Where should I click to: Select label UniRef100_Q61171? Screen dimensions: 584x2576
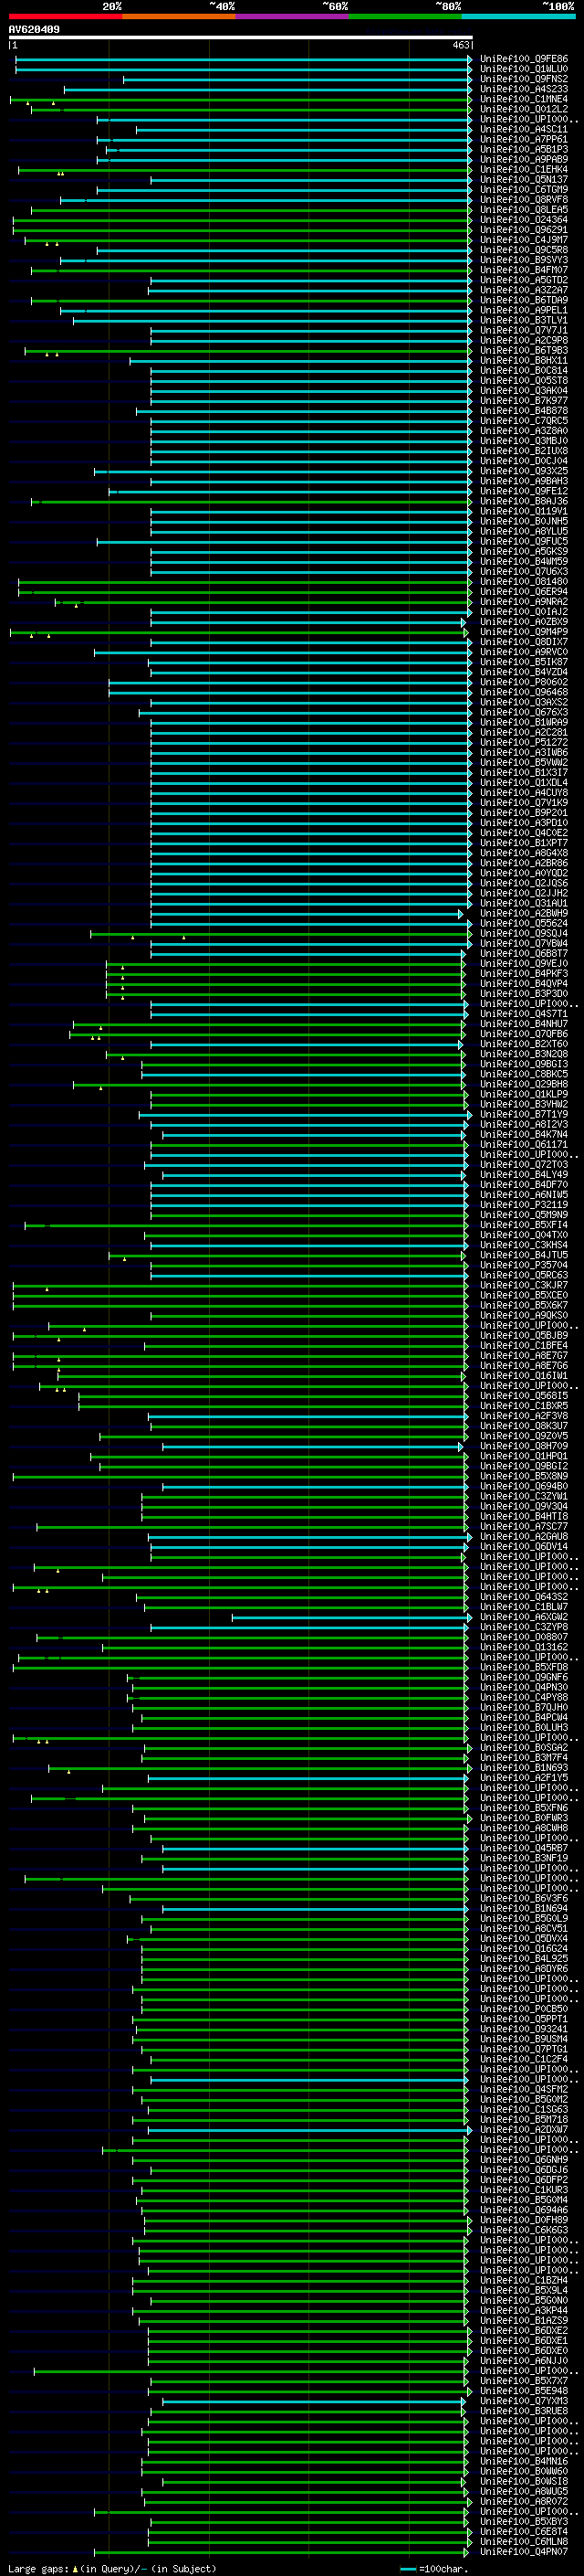pyautogui.click(x=523, y=1144)
